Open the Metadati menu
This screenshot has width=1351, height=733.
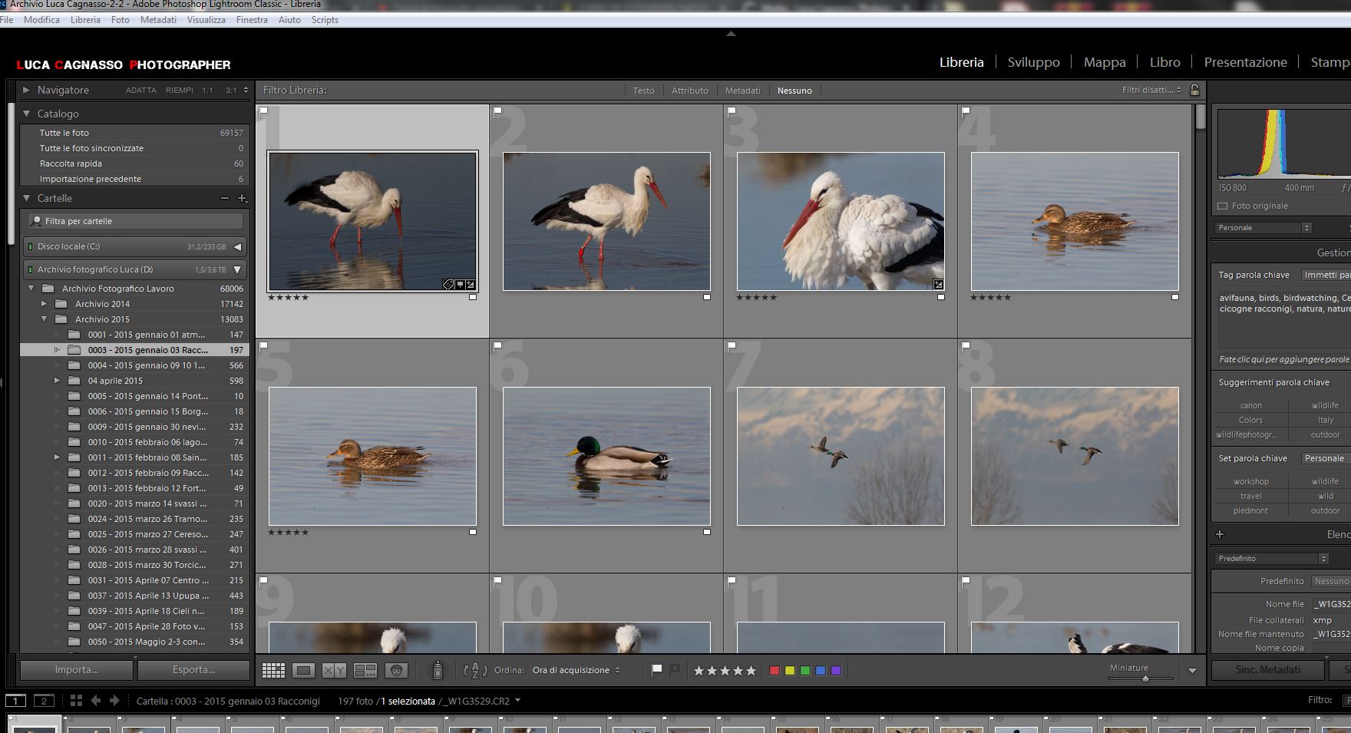pos(158,20)
